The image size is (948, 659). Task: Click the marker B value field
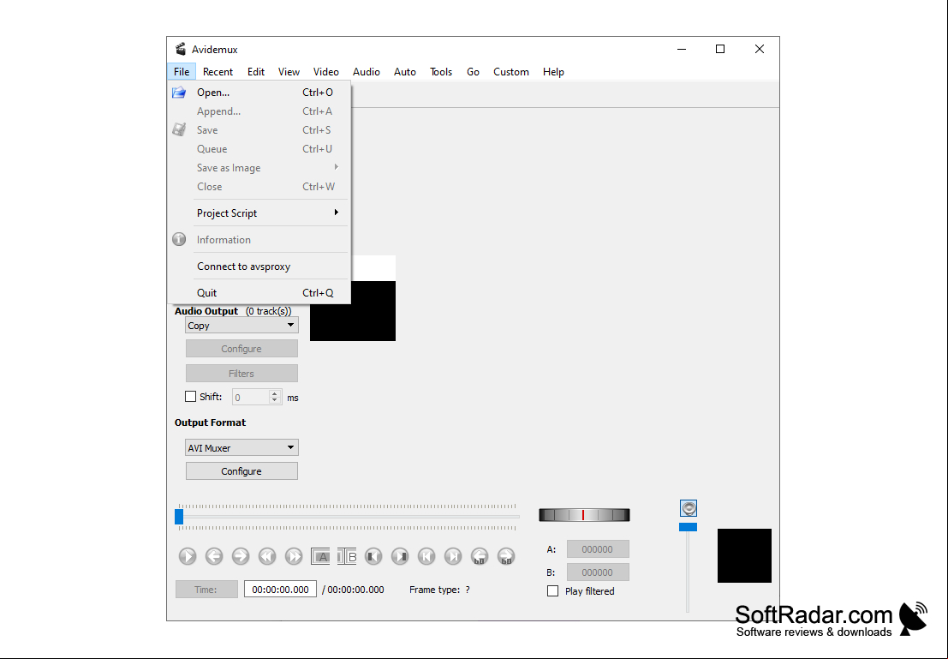[x=598, y=572]
